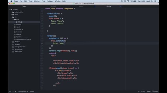The height and width of the screenshot is (93, 167).
Task: Open App.test.js in the tree
Action: (x=20, y=29)
